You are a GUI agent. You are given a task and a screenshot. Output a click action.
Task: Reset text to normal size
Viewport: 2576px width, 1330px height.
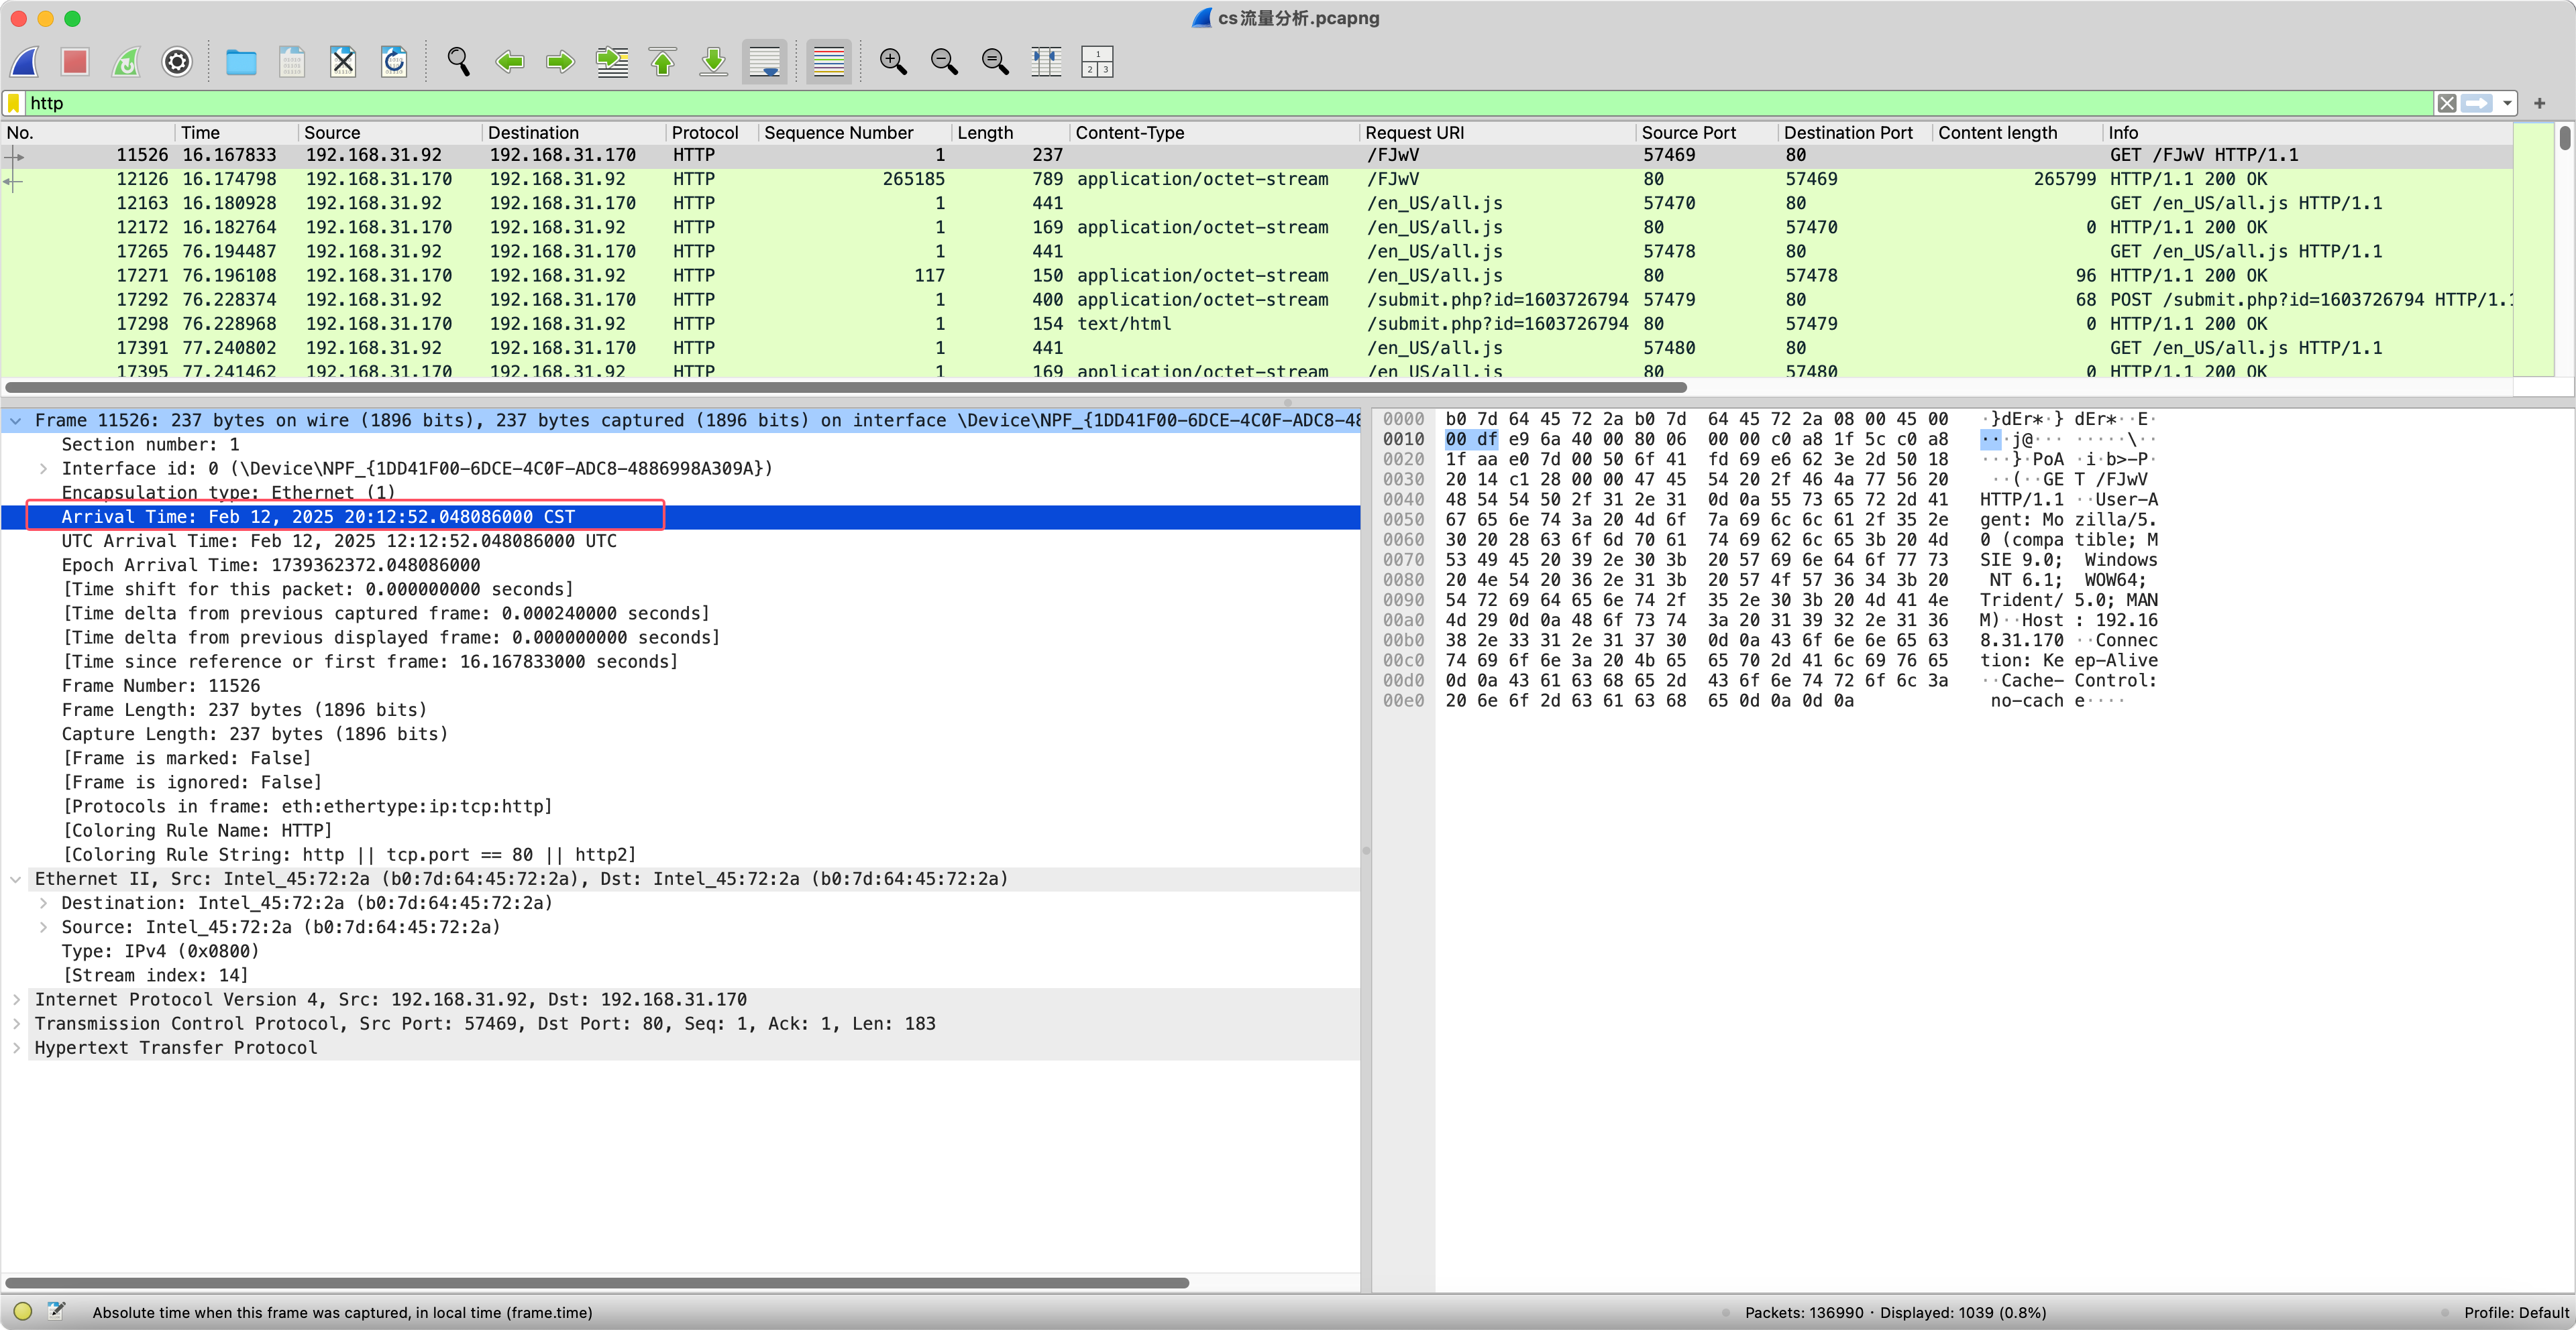coord(995,62)
